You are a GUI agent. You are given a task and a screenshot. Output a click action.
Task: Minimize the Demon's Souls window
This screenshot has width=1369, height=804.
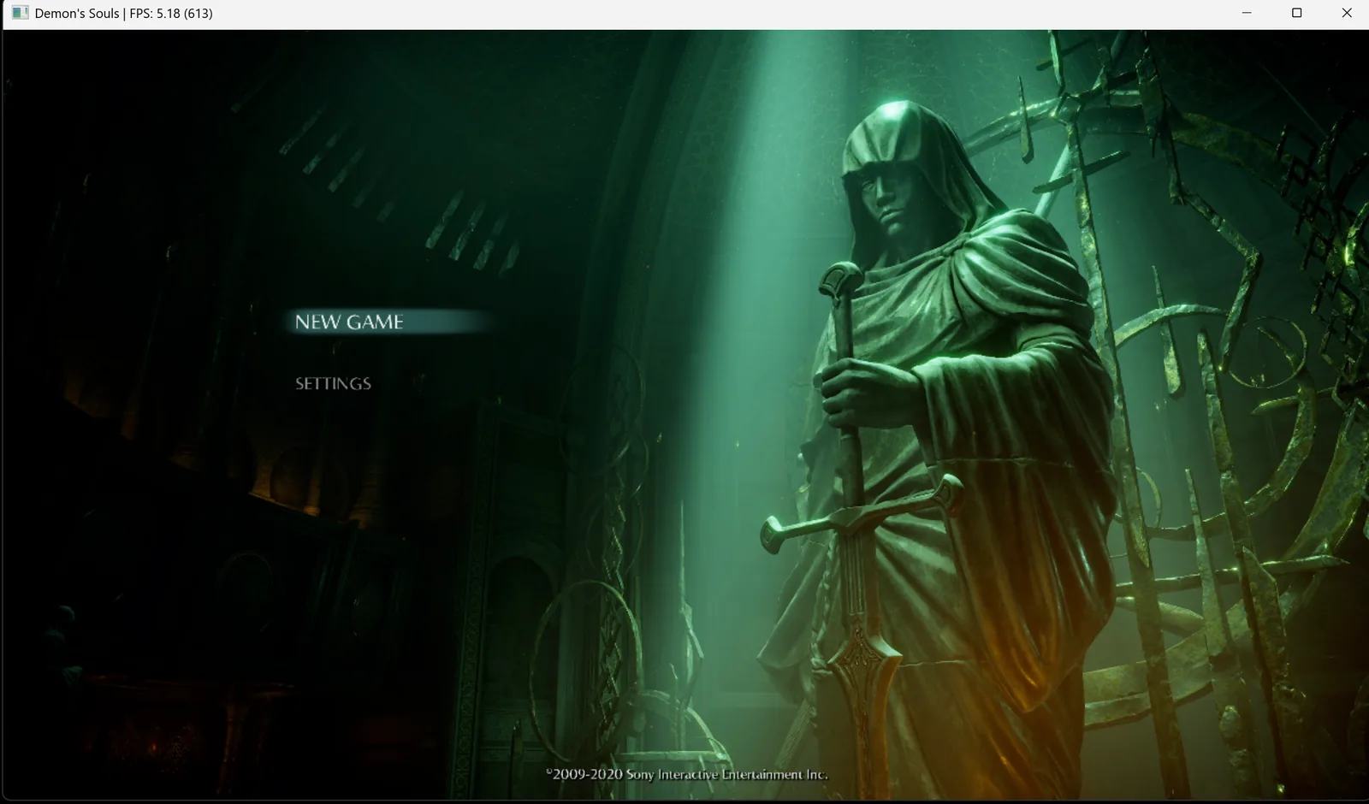tap(1247, 13)
